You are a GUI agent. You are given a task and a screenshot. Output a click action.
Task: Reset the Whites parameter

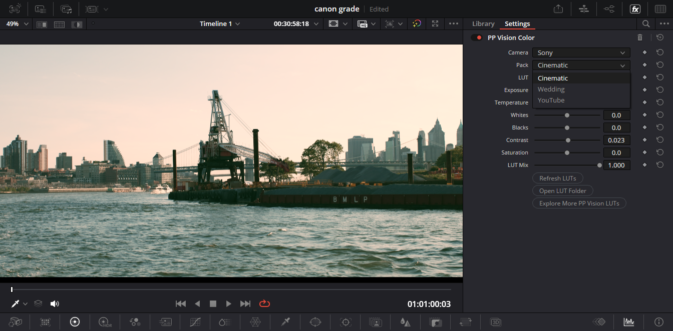[660, 115]
